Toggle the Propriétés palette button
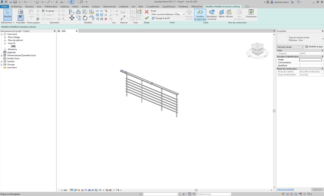This screenshot has height=196, width=324. point(21,18)
